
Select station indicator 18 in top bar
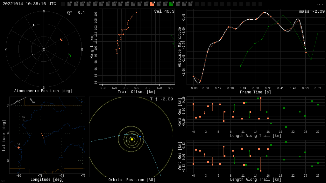tap(178, 3)
